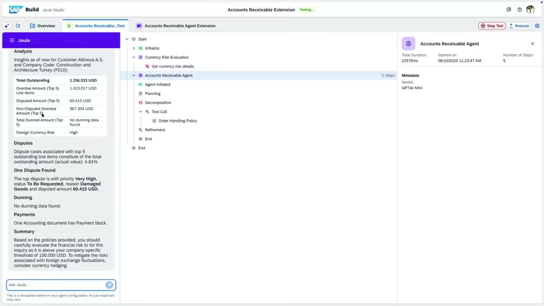This screenshot has width=544, height=306.
Task: Click the Initialize step icon
Action: [x=141, y=48]
